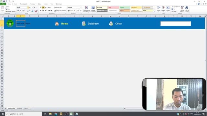Click the Copy icon in Clipboard group
The width and height of the screenshot is (207, 116).
pos(6,9)
